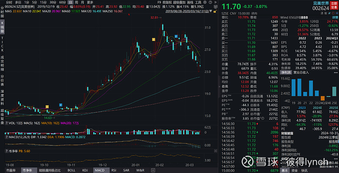The image size is (339, 173).
Task: Select the 快讯 bottom tab
Action: point(304,170)
